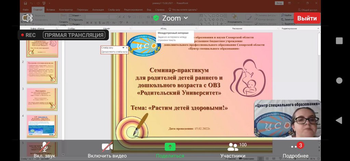Close the small Слайд-шоу popup
This screenshot has height=161, width=350.
pyautogui.click(x=127, y=48)
